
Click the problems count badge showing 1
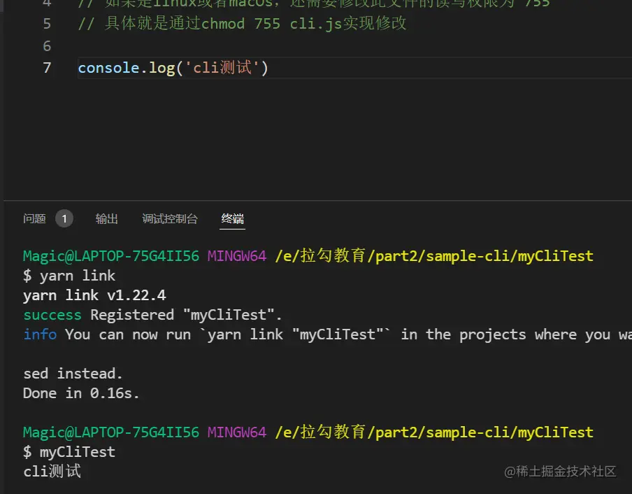[x=64, y=219]
